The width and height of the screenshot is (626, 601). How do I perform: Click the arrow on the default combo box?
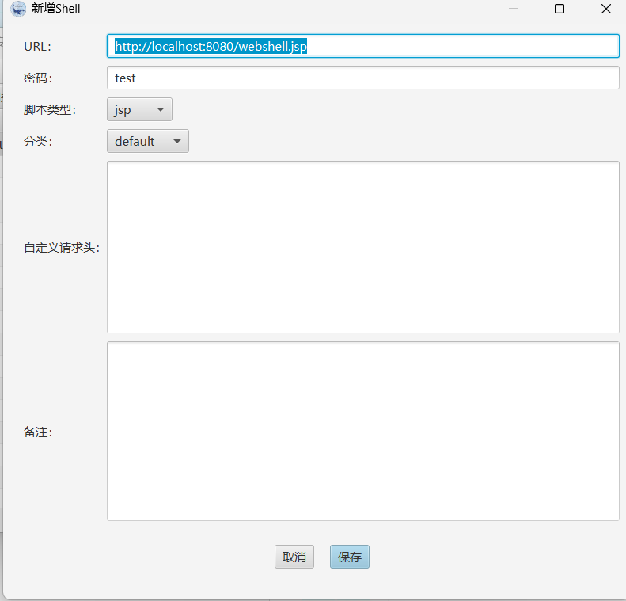[176, 141]
